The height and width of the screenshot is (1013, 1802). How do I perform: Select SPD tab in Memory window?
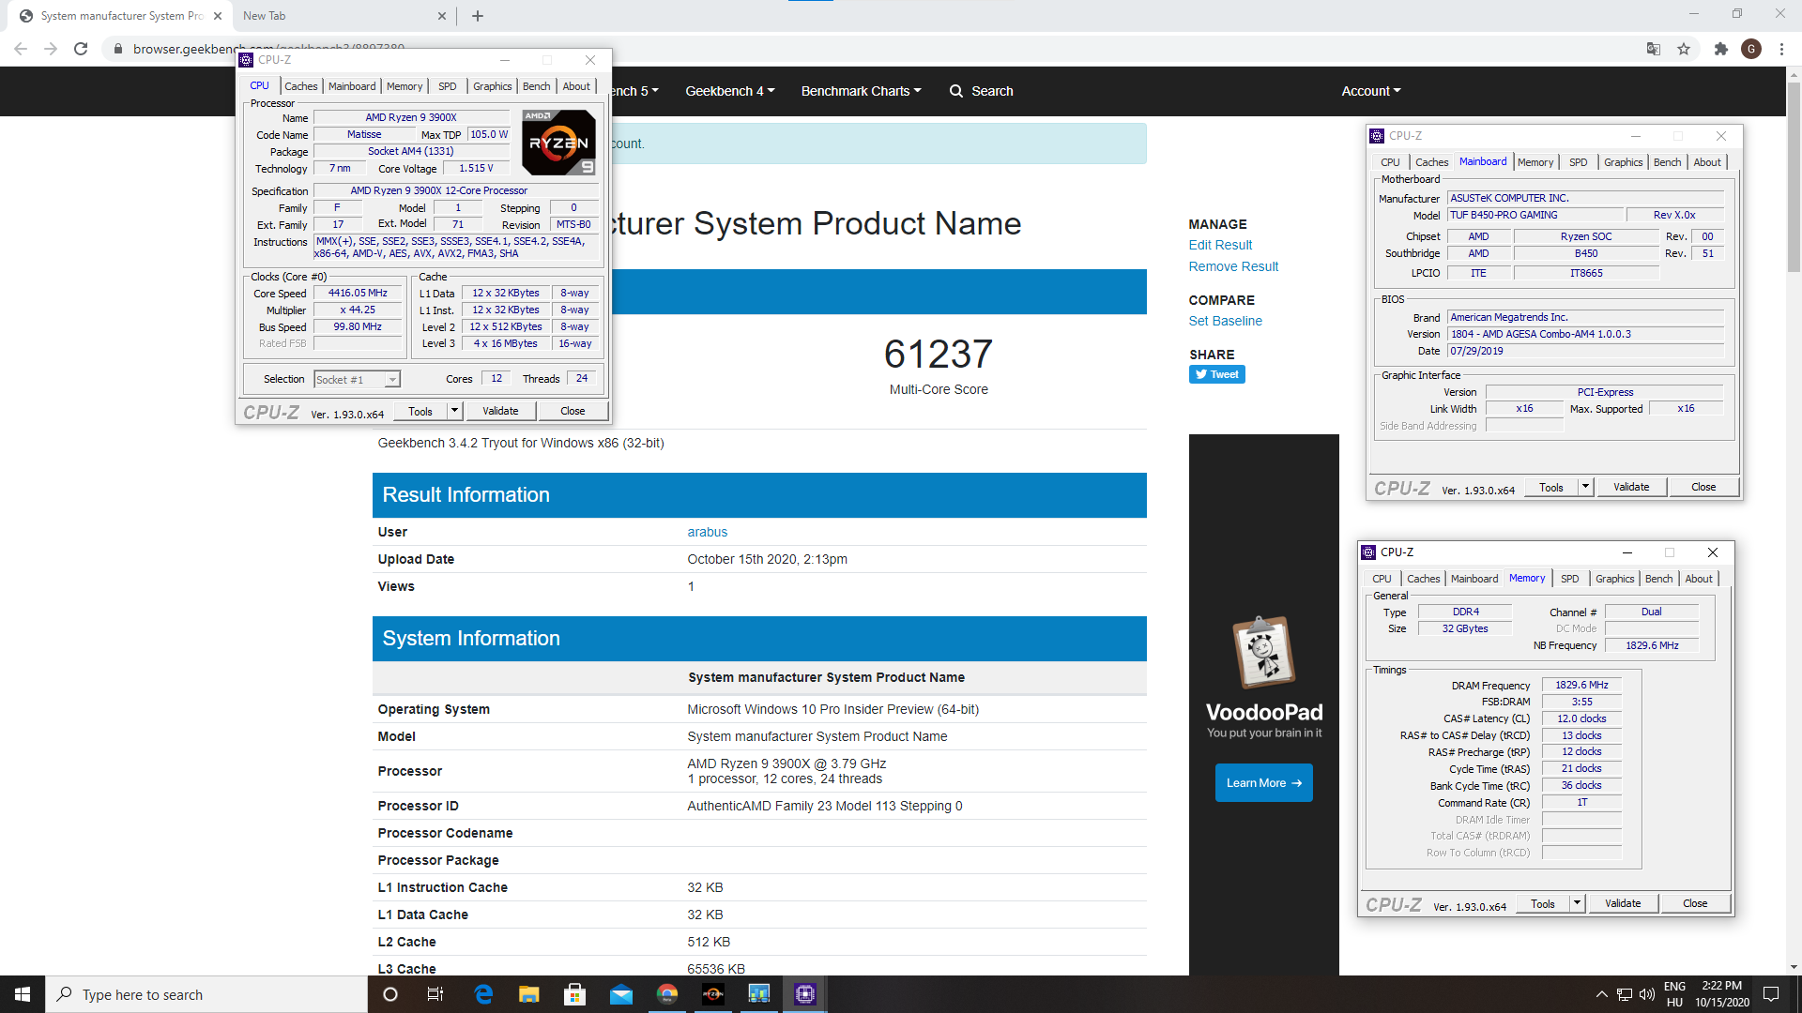(1569, 579)
